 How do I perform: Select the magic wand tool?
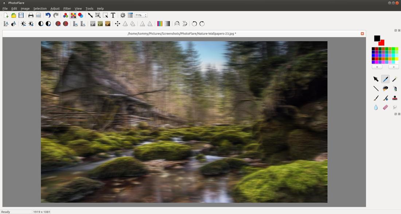point(394,79)
